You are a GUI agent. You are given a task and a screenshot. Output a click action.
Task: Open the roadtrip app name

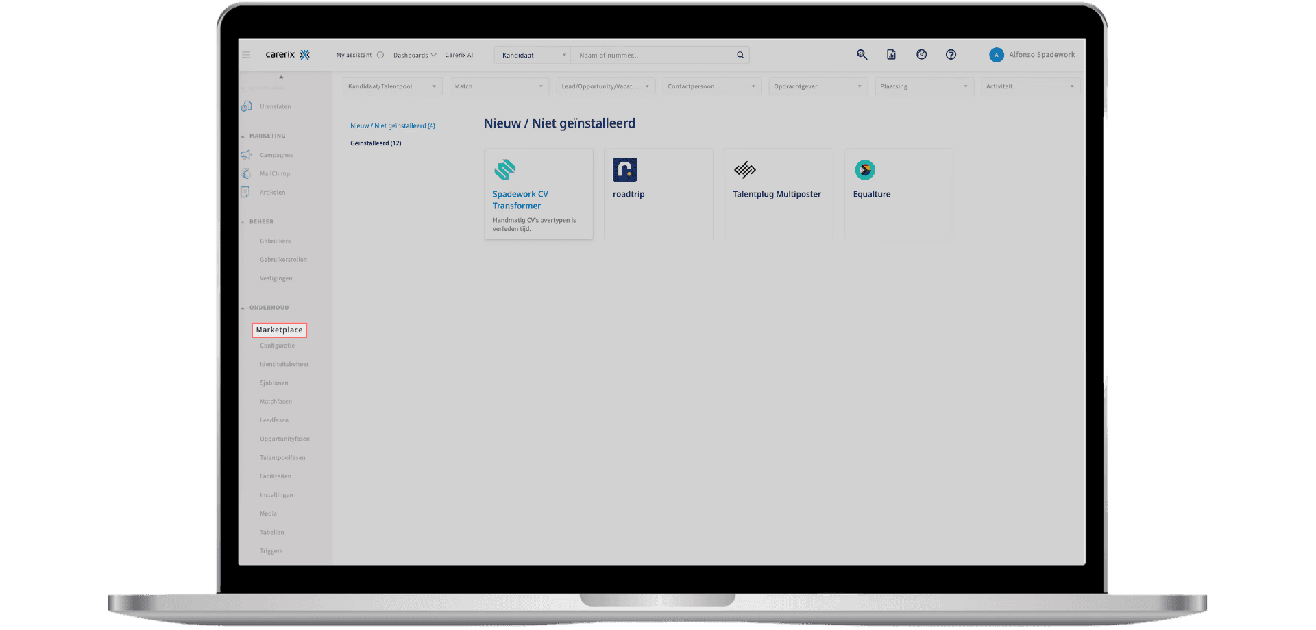click(x=629, y=195)
